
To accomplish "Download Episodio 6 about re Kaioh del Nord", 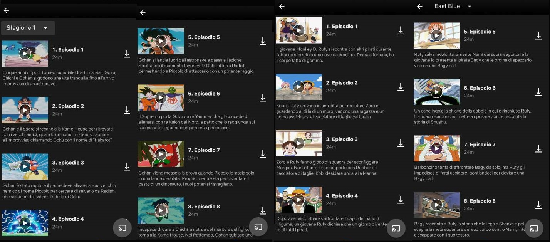I will point(263,97).
